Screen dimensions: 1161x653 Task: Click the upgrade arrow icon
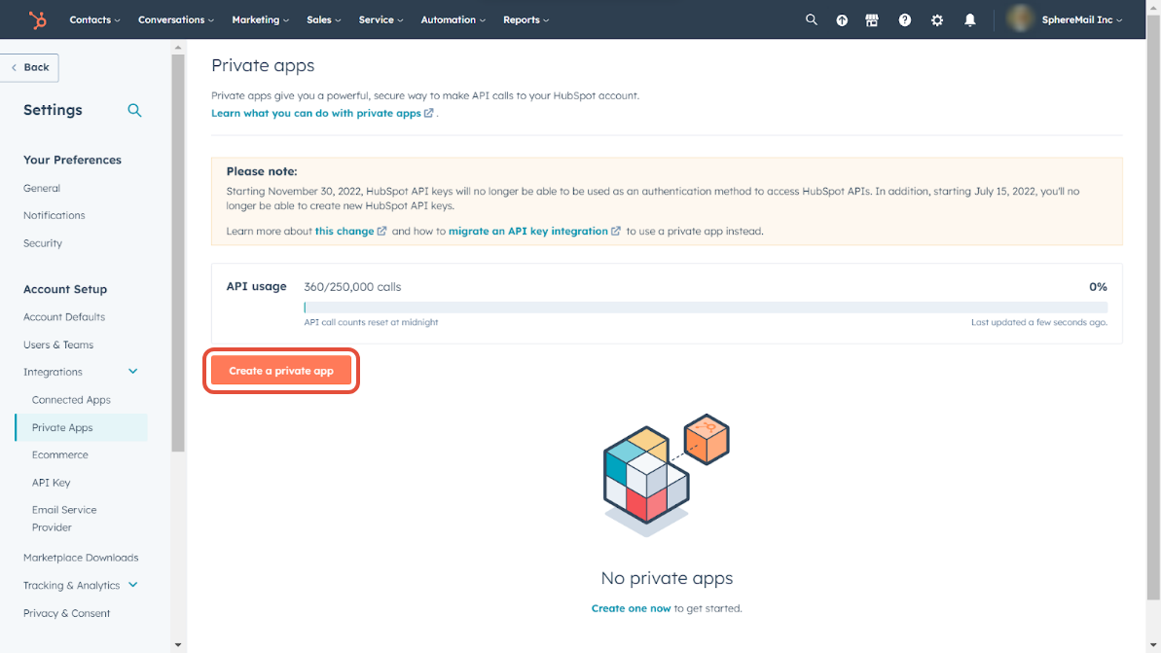click(x=842, y=20)
